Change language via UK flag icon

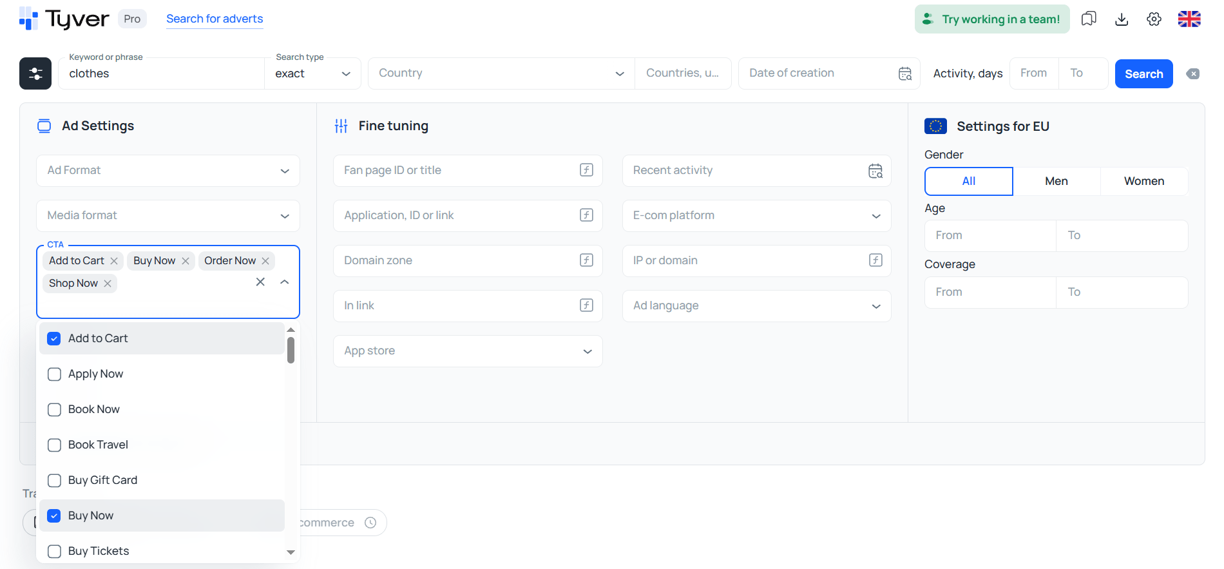[1189, 19]
